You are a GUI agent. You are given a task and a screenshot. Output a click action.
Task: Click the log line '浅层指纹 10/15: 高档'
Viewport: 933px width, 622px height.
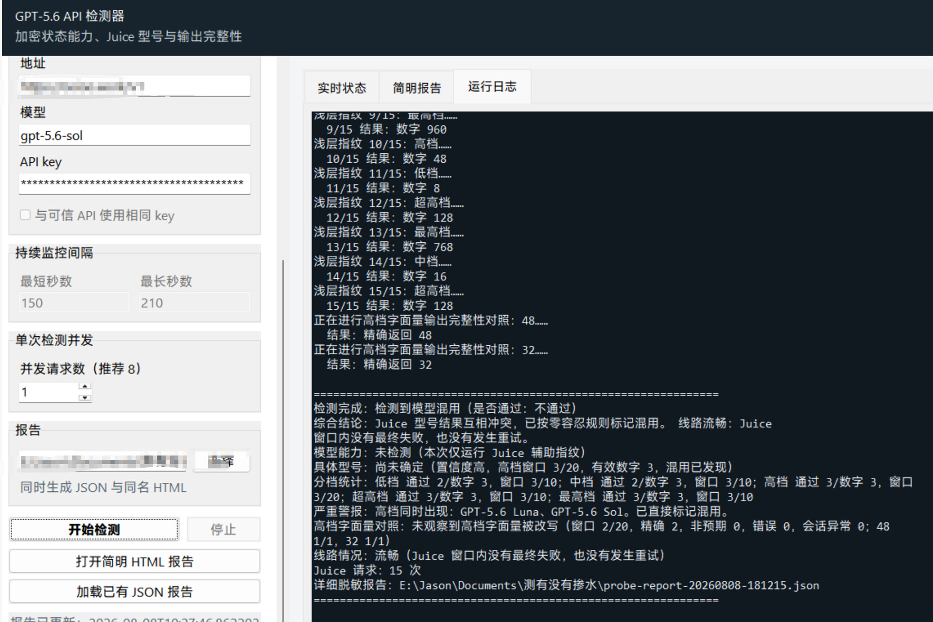(x=382, y=144)
